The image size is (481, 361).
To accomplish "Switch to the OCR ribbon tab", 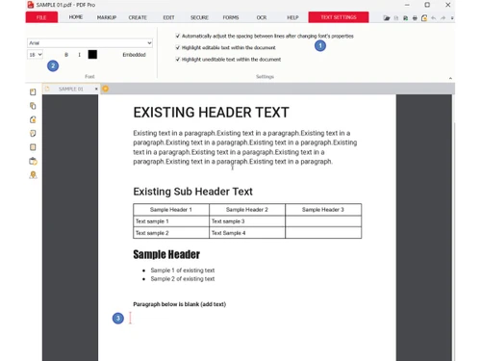I will pos(262,17).
